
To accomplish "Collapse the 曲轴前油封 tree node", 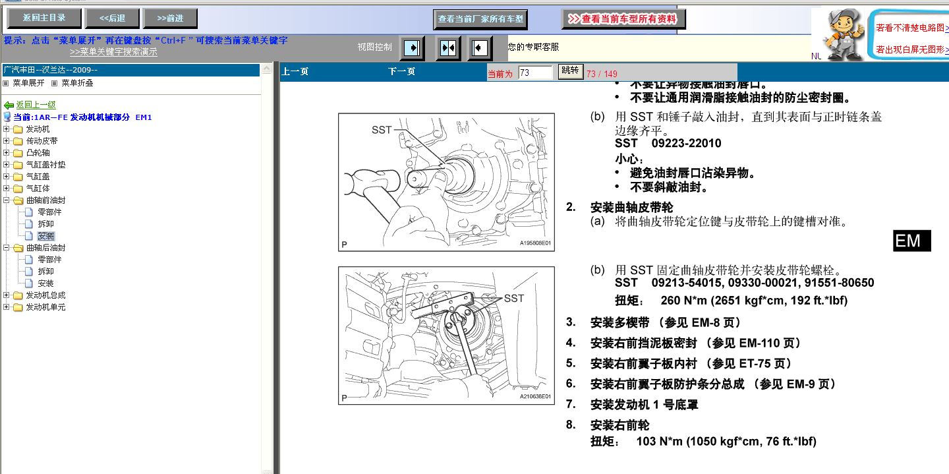I will pos(7,200).
